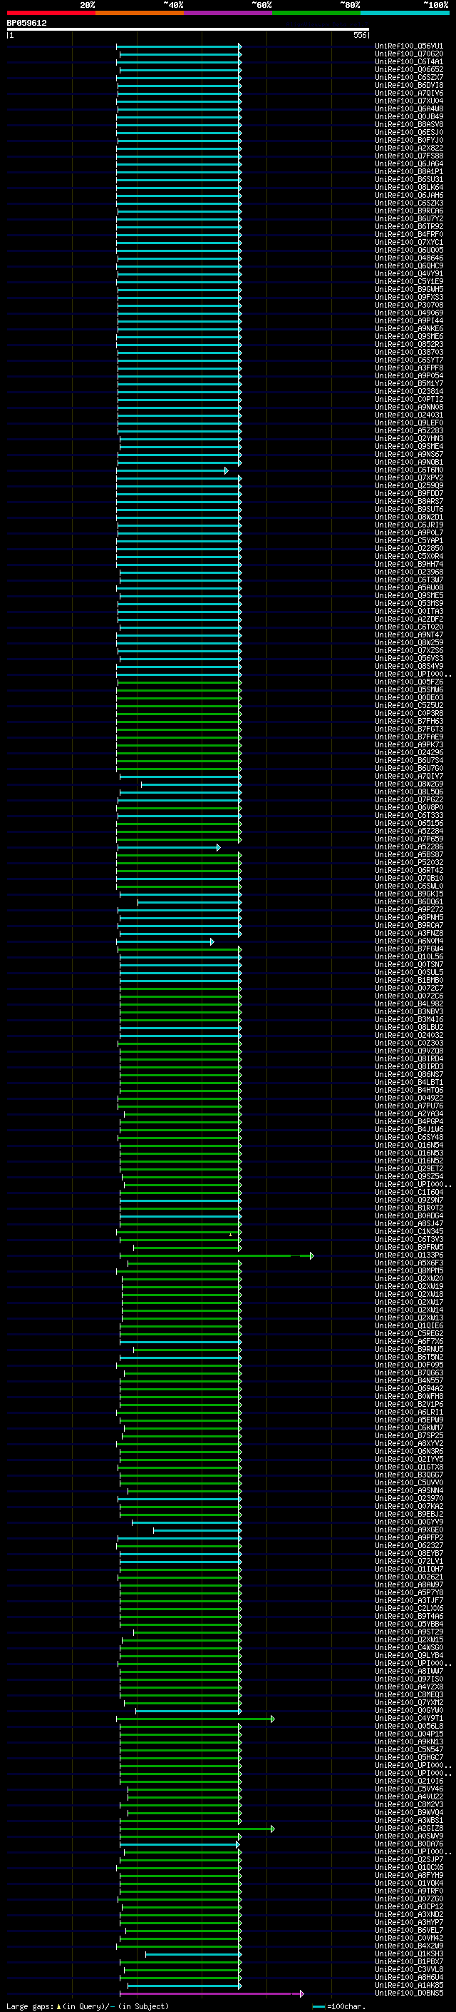
Task: Select hit label UniRef100_B9FRW5
Action: 409,1248
